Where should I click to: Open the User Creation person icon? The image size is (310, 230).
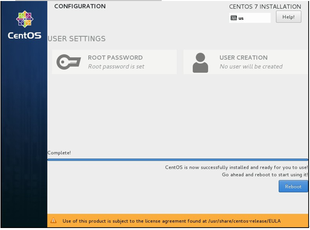coord(200,63)
